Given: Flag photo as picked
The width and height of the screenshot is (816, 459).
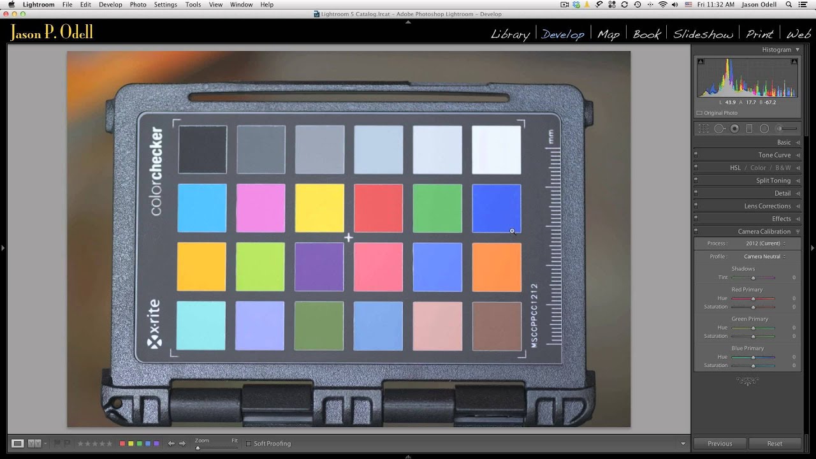Looking at the screenshot, I should (57, 443).
